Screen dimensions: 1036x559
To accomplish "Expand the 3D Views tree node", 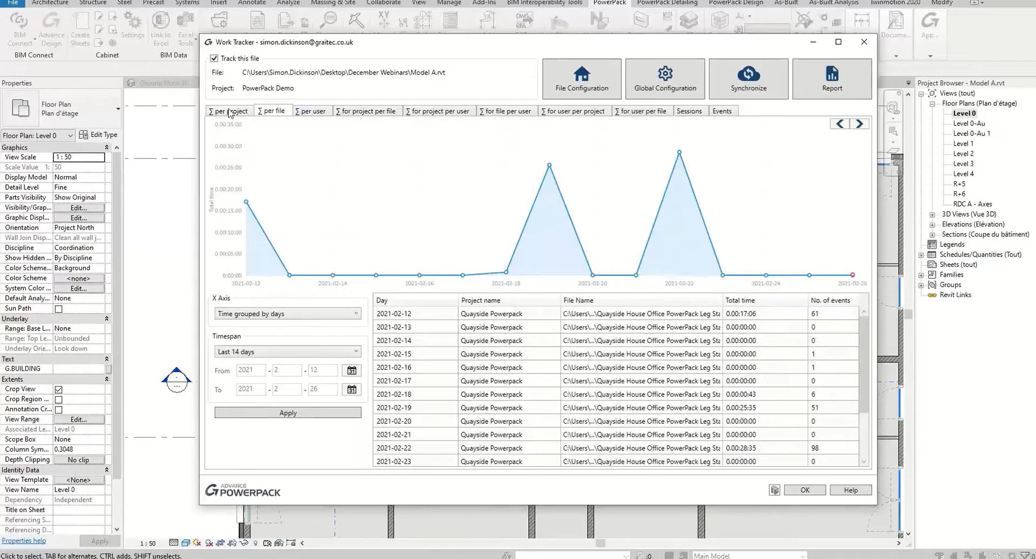I will pos(932,215).
